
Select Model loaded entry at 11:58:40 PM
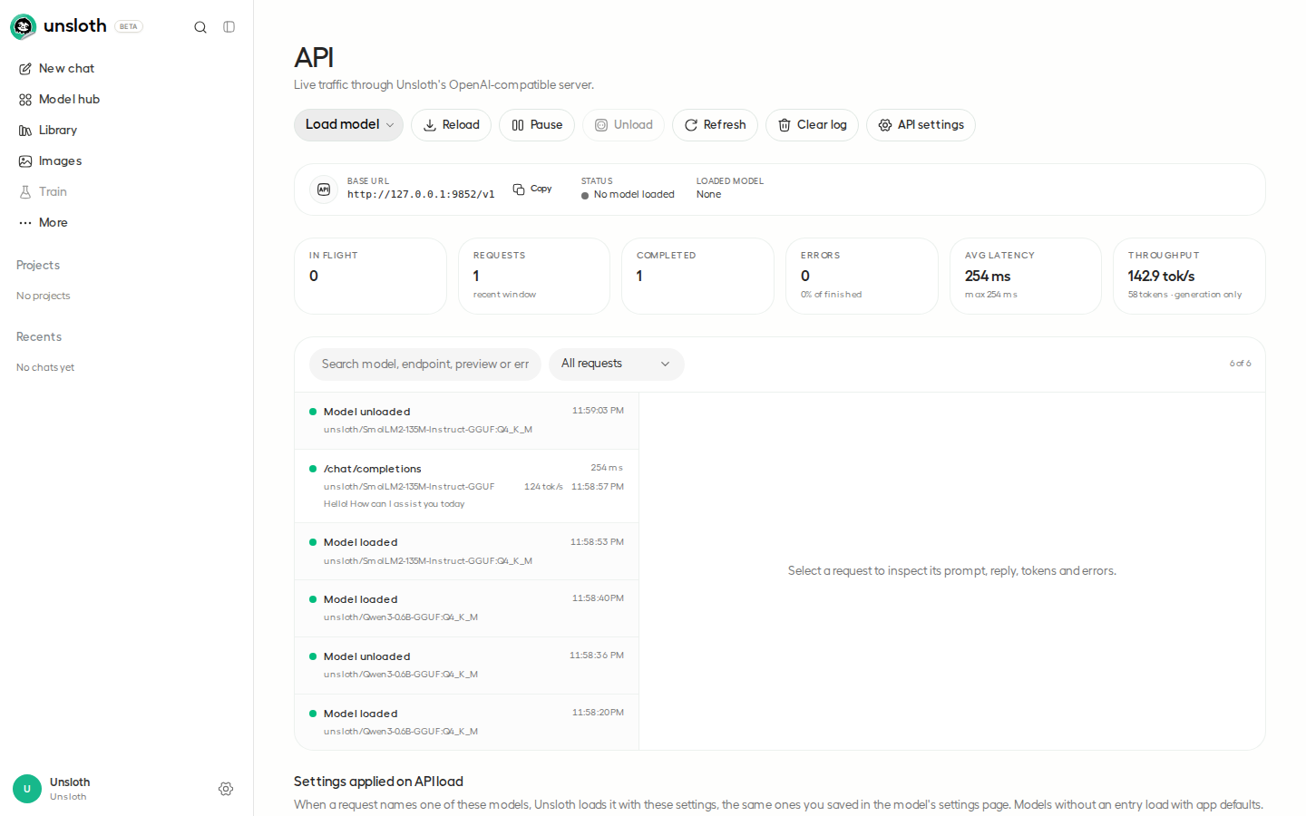click(466, 608)
